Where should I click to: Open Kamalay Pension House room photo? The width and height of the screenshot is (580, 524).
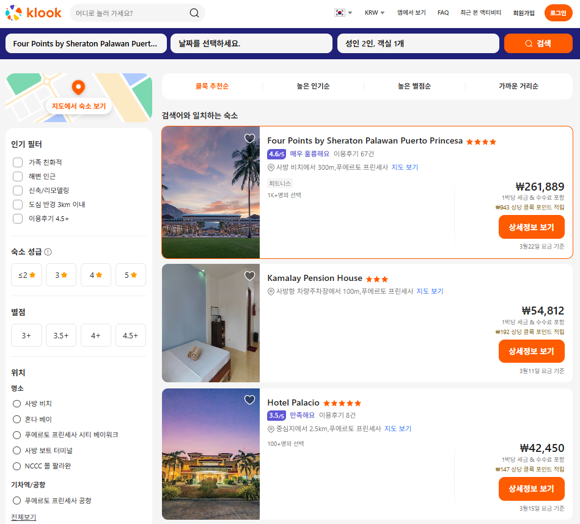click(x=211, y=323)
